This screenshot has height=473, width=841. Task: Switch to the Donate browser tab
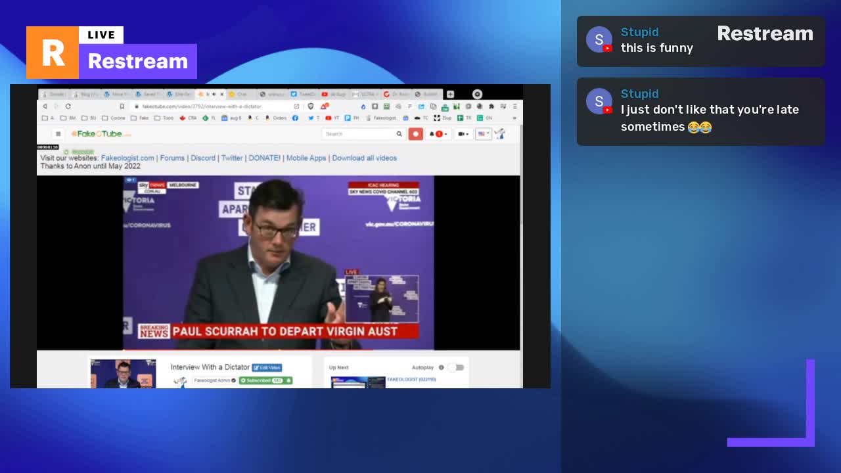coord(55,95)
